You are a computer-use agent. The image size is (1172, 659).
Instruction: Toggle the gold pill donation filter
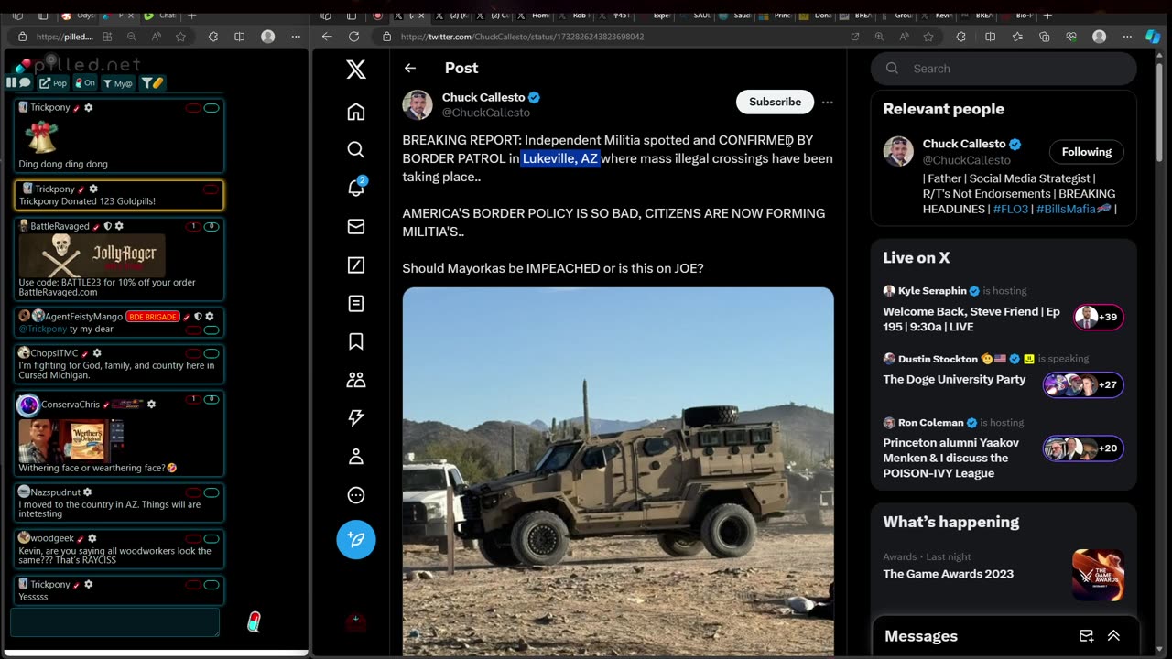tap(151, 83)
